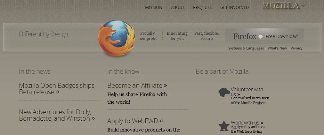324x135 pixels.
Task: Click the Firefox Free Download button
Action: click(265, 36)
